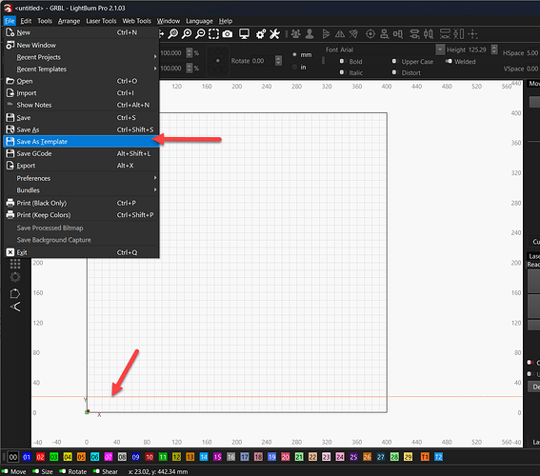Adjust the top 100.000 percent stepper
The width and height of the screenshot is (540, 476).
(190, 52)
